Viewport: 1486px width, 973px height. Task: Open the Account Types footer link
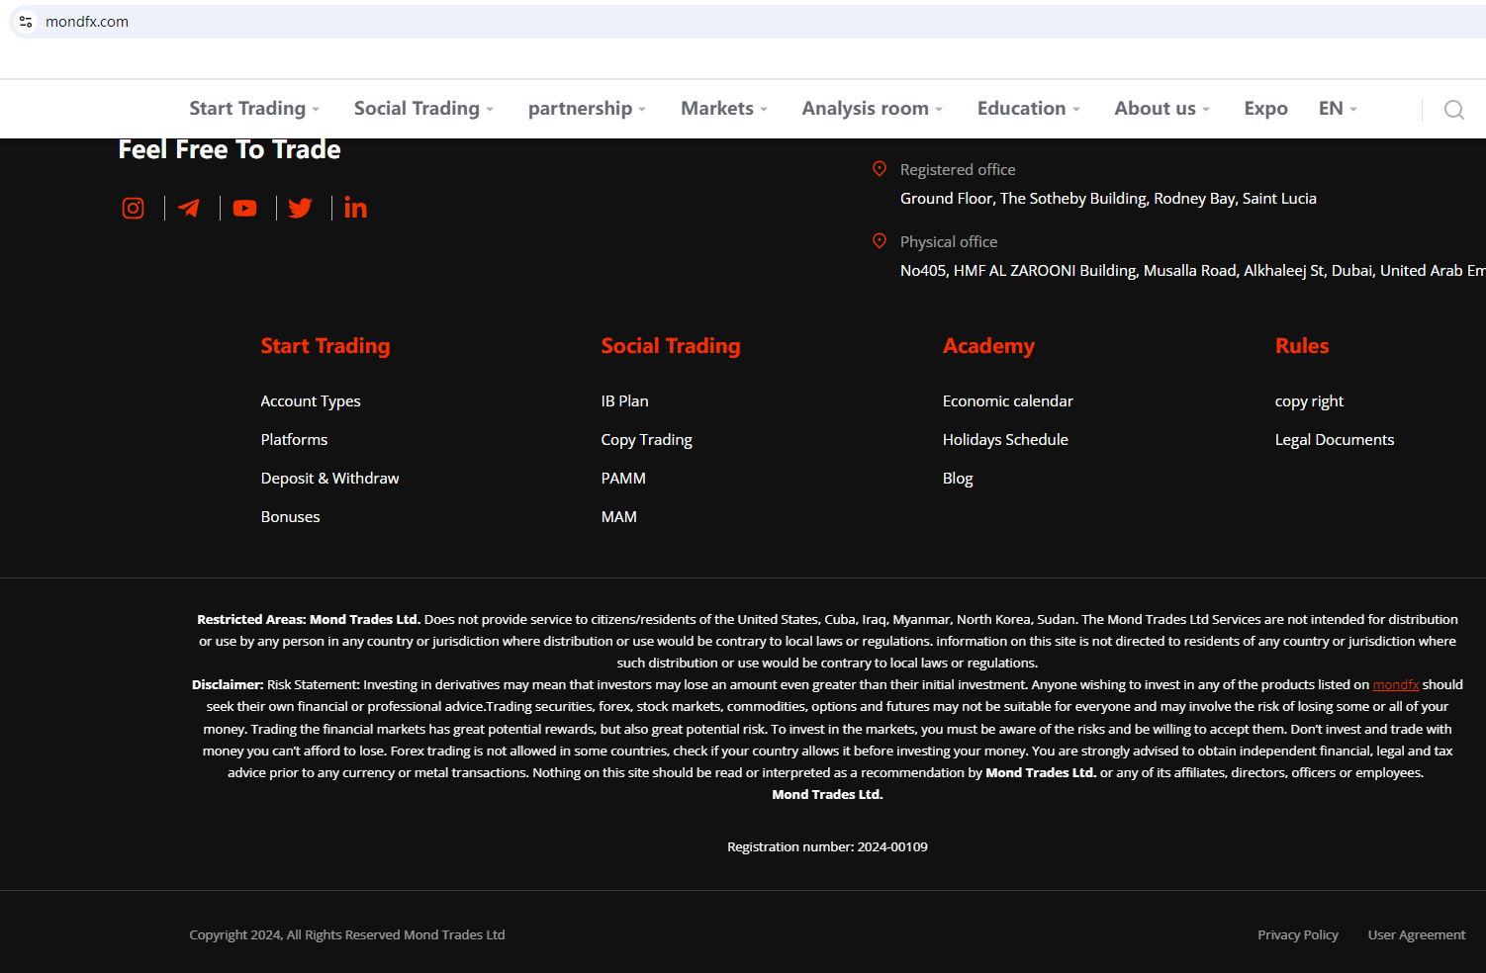[x=311, y=401]
